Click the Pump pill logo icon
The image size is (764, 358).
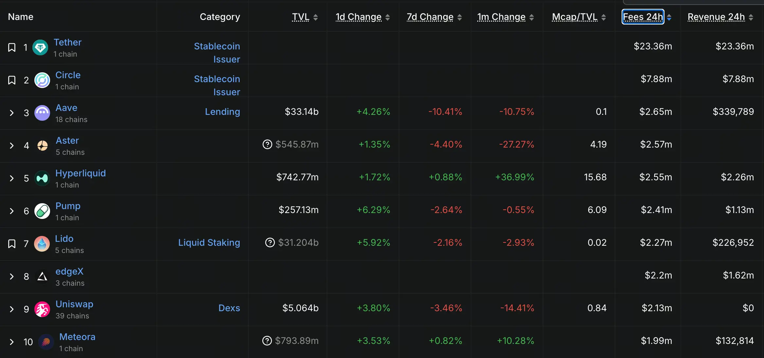42,211
